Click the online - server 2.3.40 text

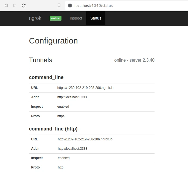pyautogui.click(x=134, y=60)
